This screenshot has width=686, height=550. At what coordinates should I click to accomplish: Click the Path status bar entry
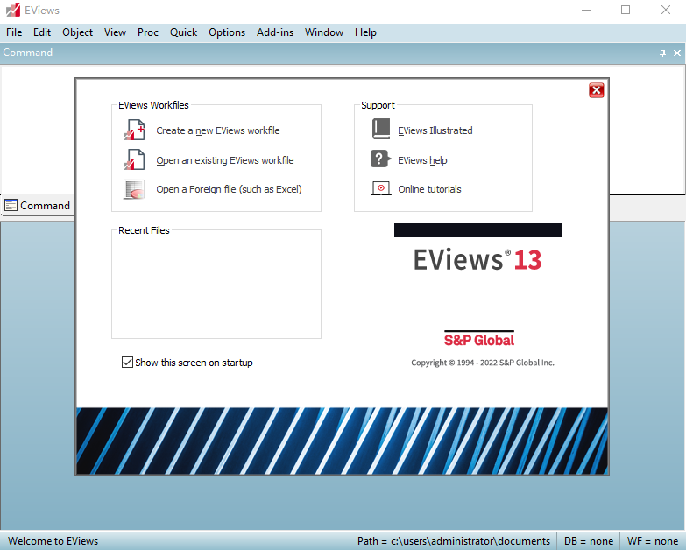pos(453,541)
